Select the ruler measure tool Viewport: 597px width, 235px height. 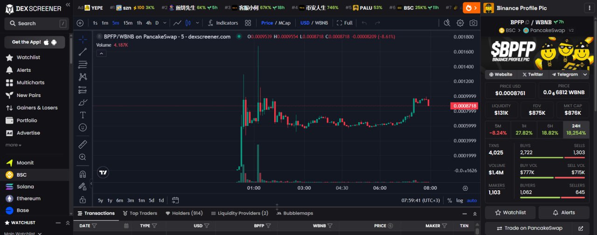click(x=83, y=144)
